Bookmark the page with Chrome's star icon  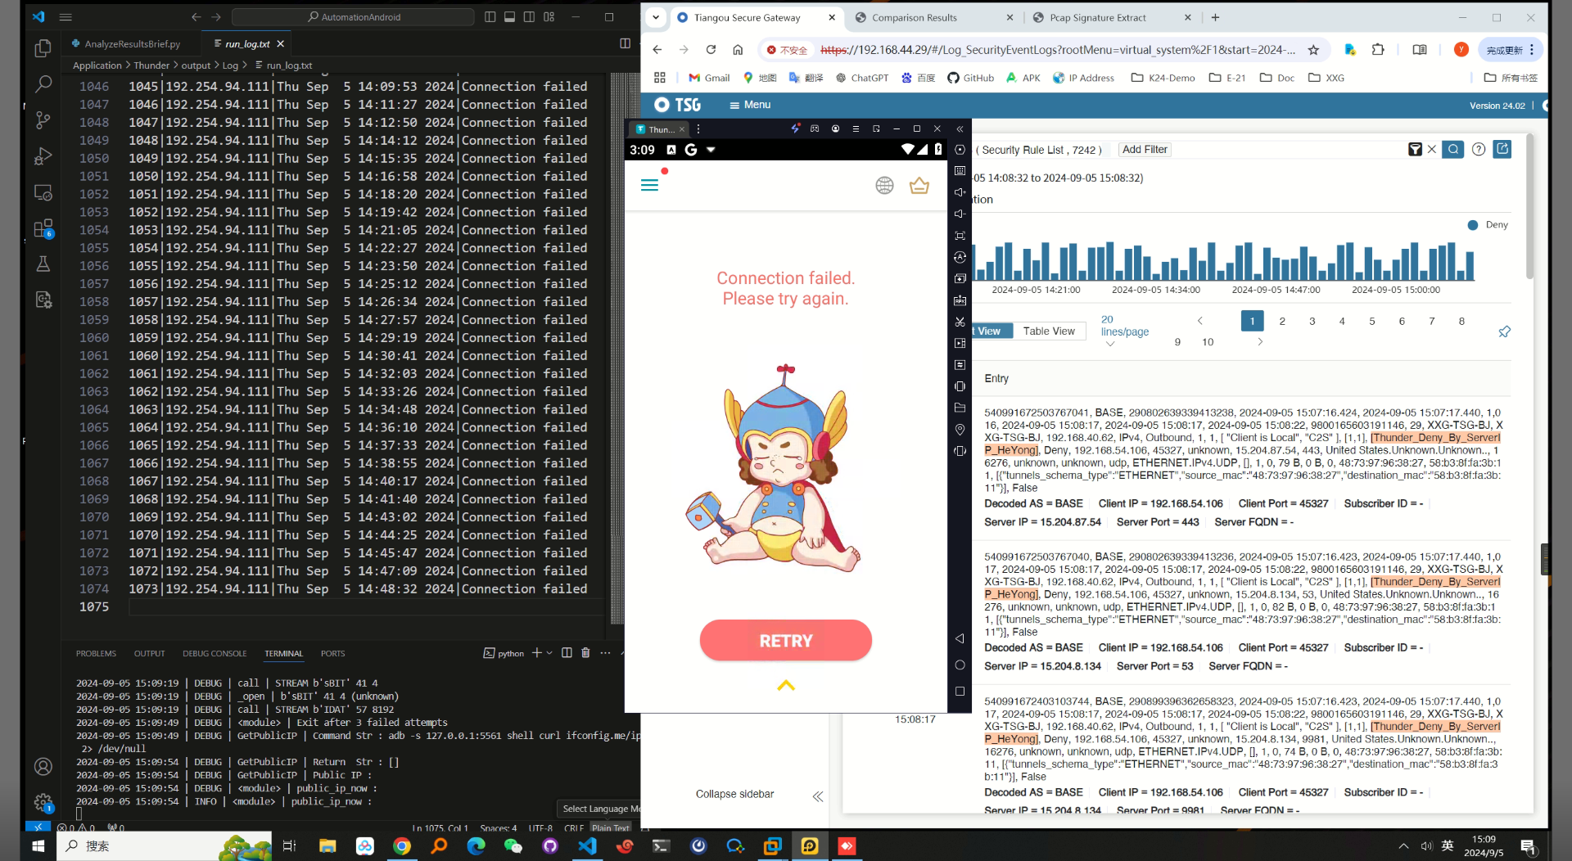[x=1314, y=50]
